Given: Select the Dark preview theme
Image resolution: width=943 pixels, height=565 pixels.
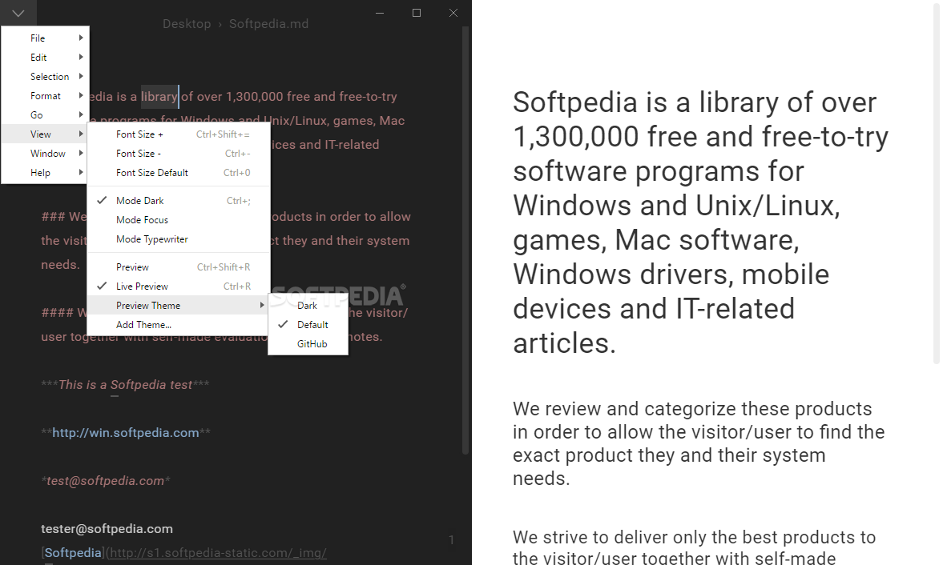Looking at the screenshot, I should pyautogui.click(x=308, y=306).
